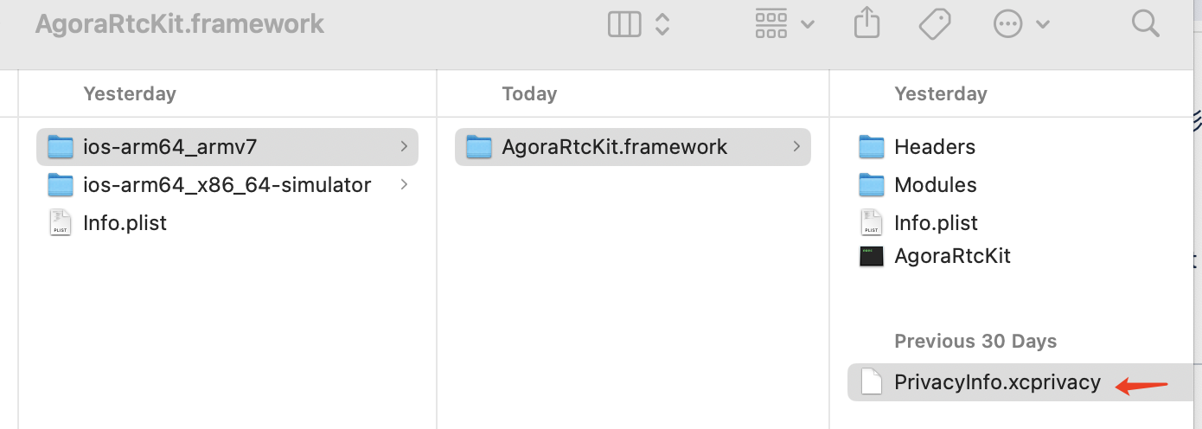Click the group-by grid icon
The height and width of the screenshot is (429, 1202).
coord(771,24)
